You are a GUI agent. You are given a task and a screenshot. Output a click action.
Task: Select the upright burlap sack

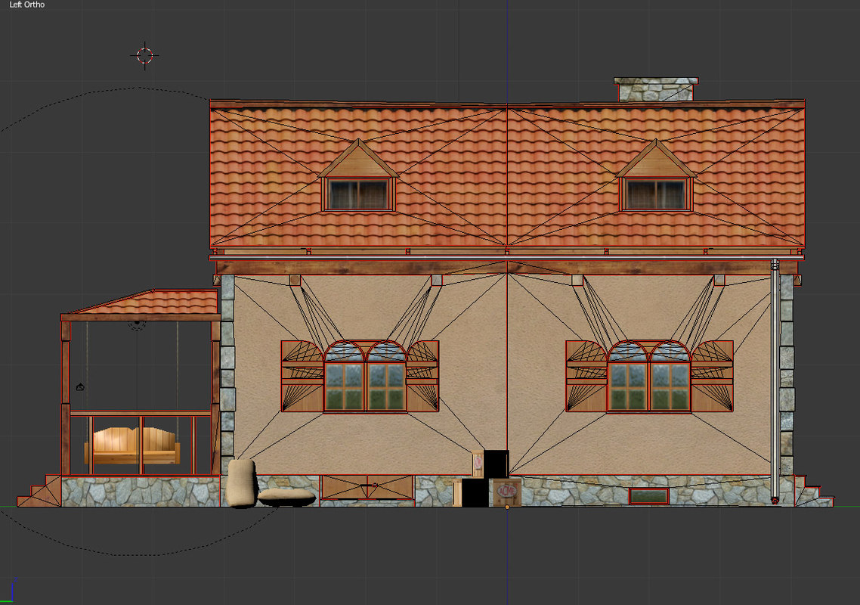[x=242, y=482]
